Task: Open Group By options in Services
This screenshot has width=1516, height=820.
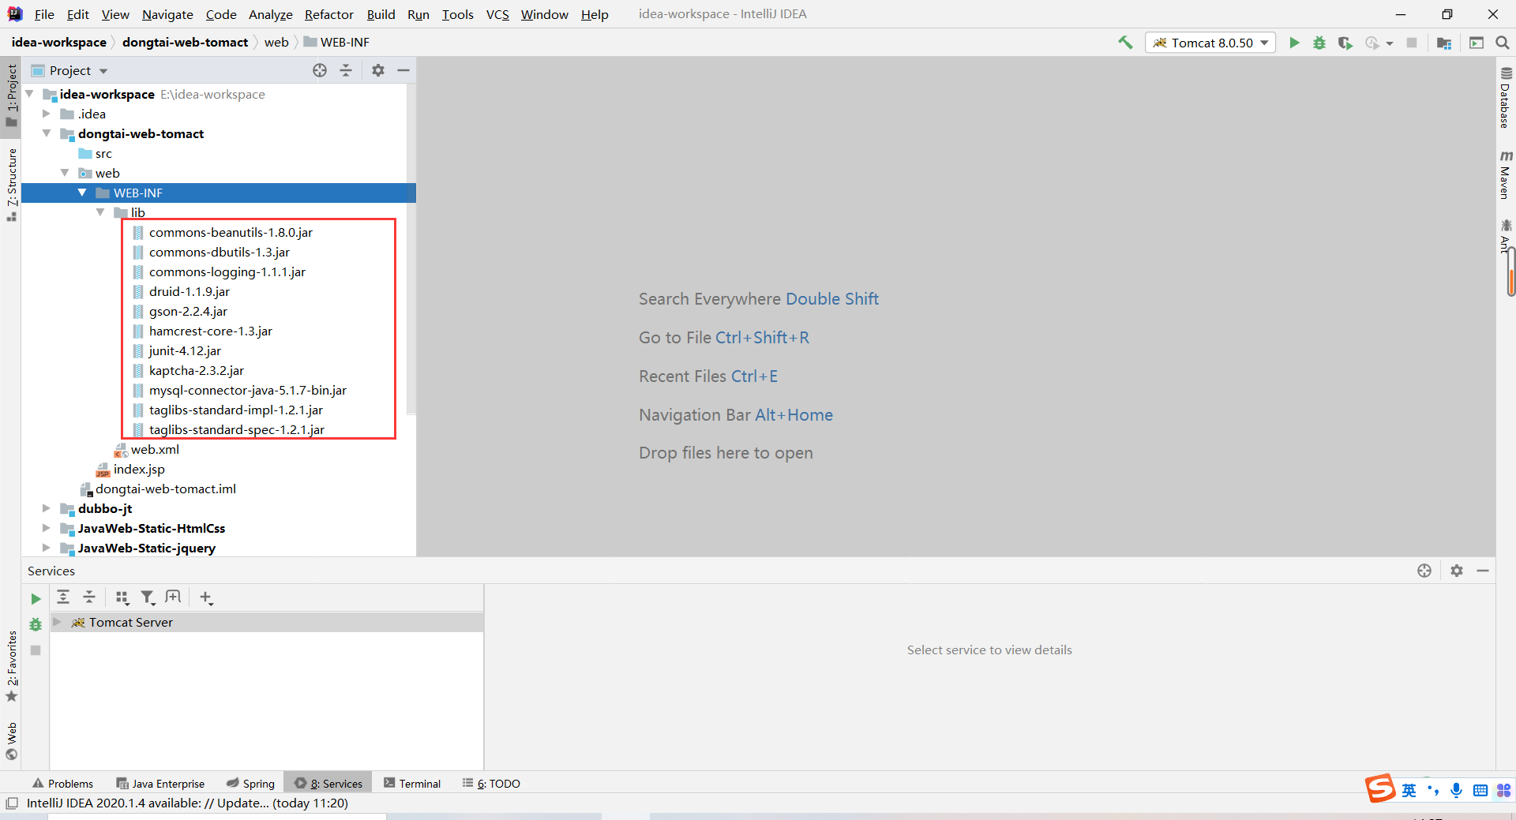Action: coord(122,597)
